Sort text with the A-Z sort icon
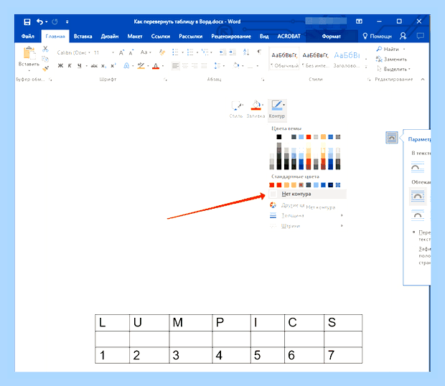445x386 pixels. (246, 52)
